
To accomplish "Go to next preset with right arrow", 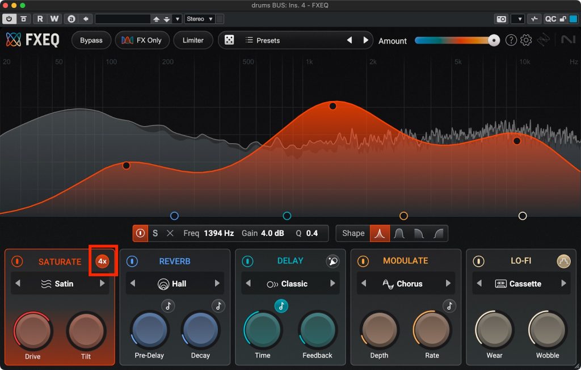I will (366, 40).
